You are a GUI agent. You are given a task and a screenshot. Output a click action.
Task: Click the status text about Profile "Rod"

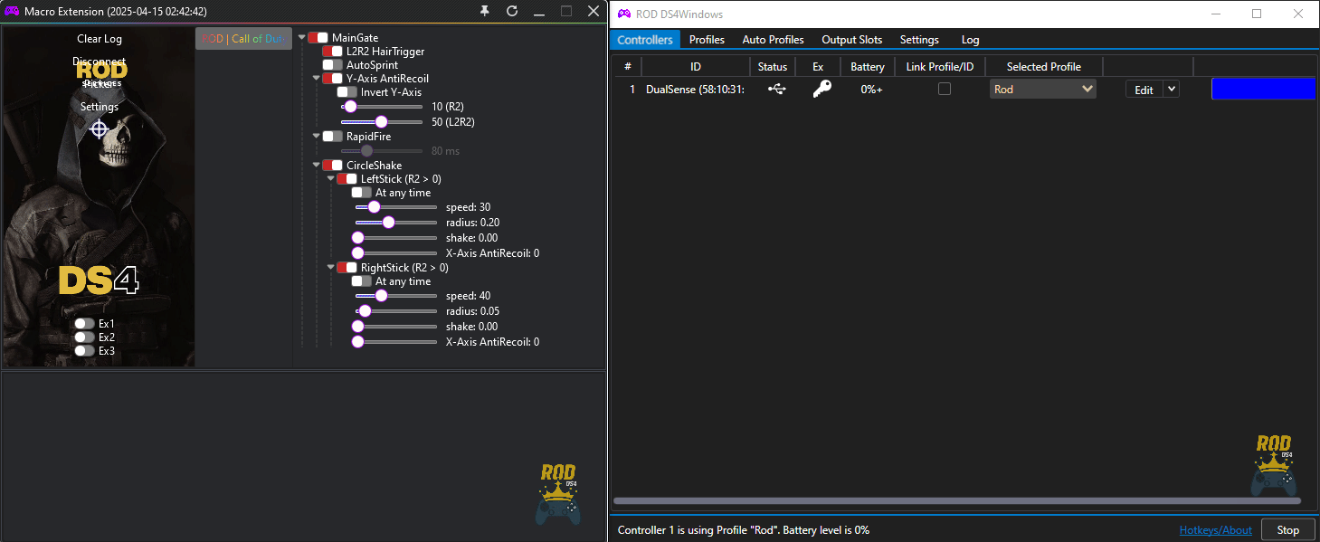[743, 529]
